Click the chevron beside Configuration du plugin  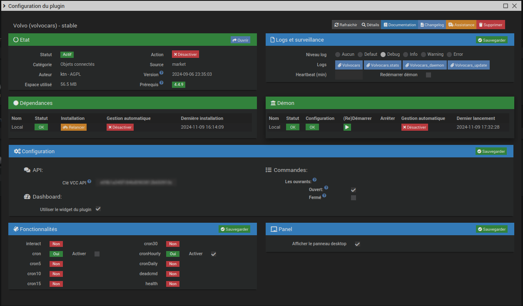pos(4,6)
